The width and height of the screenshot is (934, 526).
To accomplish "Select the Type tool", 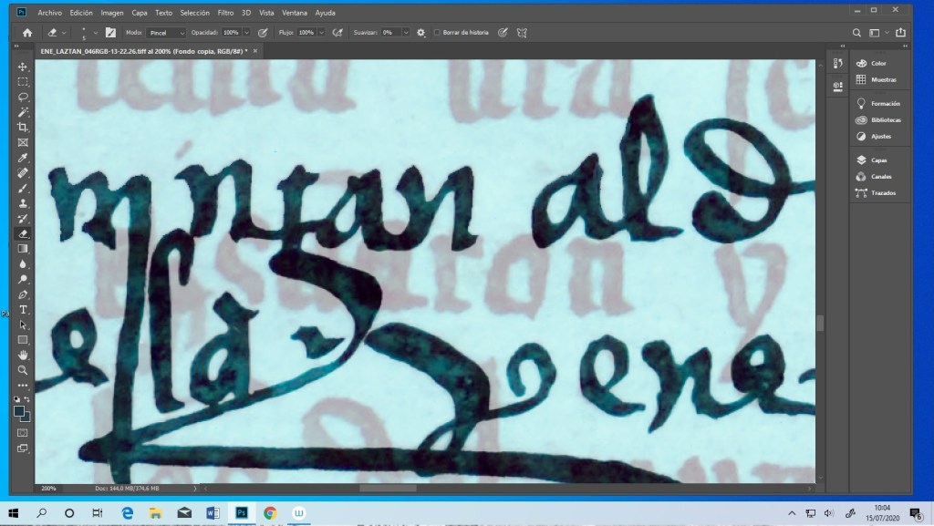I will pyautogui.click(x=23, y=309).
